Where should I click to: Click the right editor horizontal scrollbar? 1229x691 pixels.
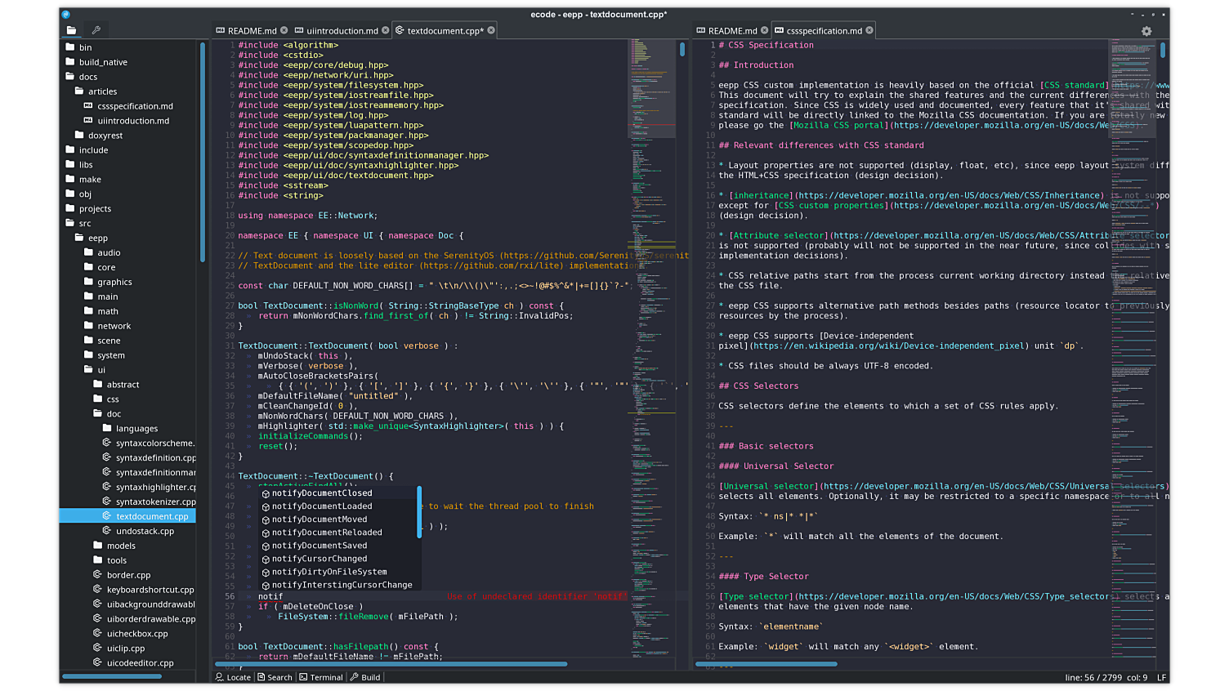(x=766, y=664)
